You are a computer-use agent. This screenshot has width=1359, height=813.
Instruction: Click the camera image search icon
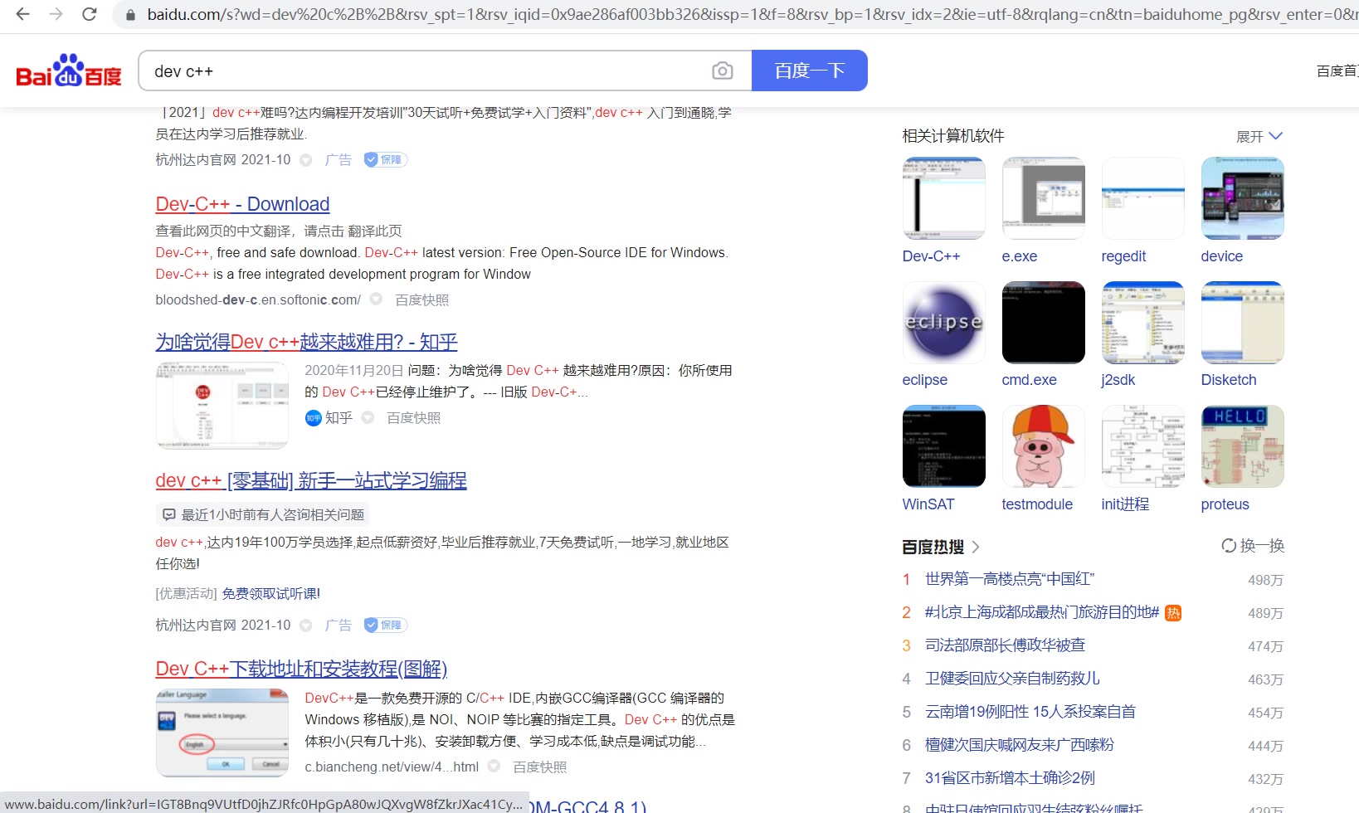(723, 71)
